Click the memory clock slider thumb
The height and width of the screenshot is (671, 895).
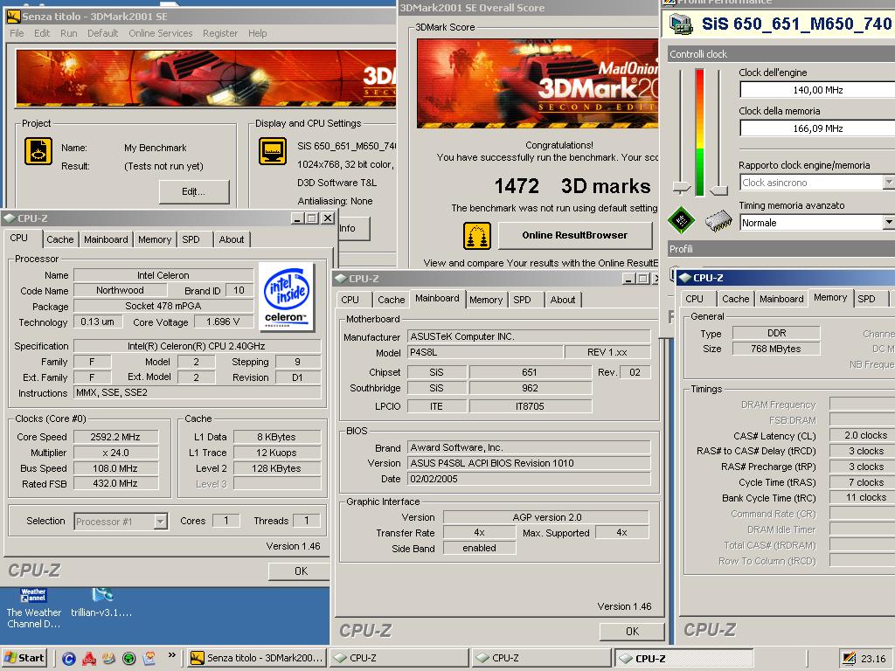[x=719, y=190]
